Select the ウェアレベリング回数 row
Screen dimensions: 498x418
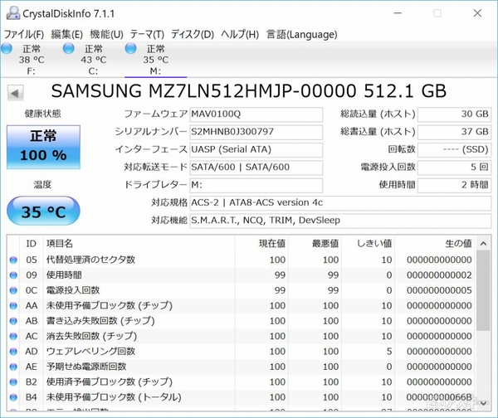click(242, 352)
